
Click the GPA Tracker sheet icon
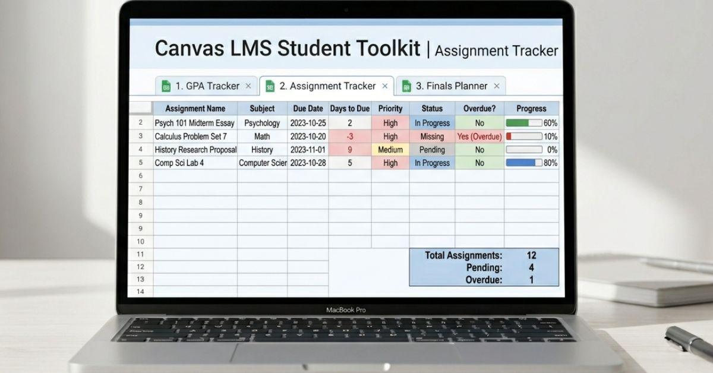[x=166, y=87]
